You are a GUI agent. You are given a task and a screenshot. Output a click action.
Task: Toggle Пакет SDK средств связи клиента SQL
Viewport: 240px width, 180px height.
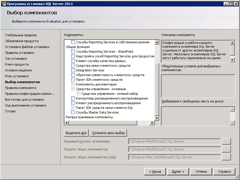73,108
